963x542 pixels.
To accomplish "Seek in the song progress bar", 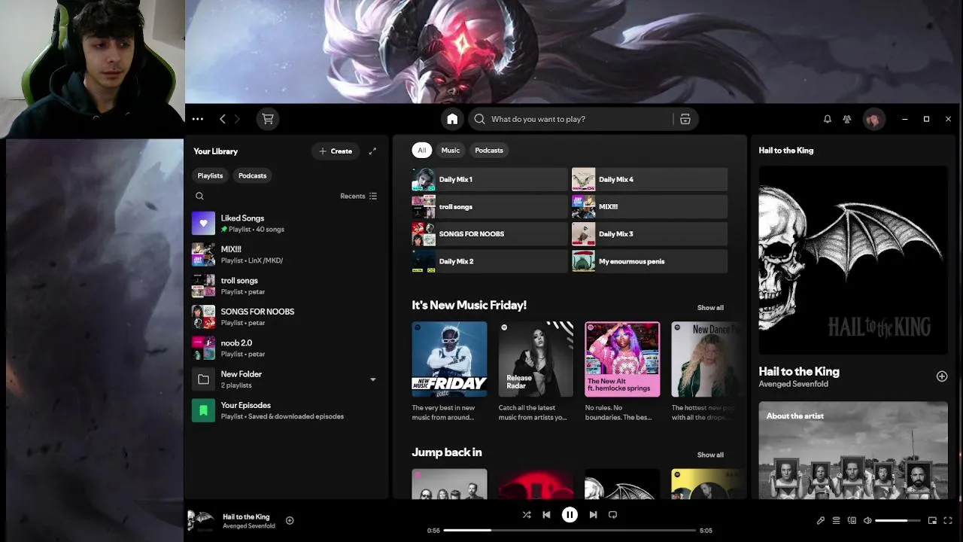I will pos(570,530).
